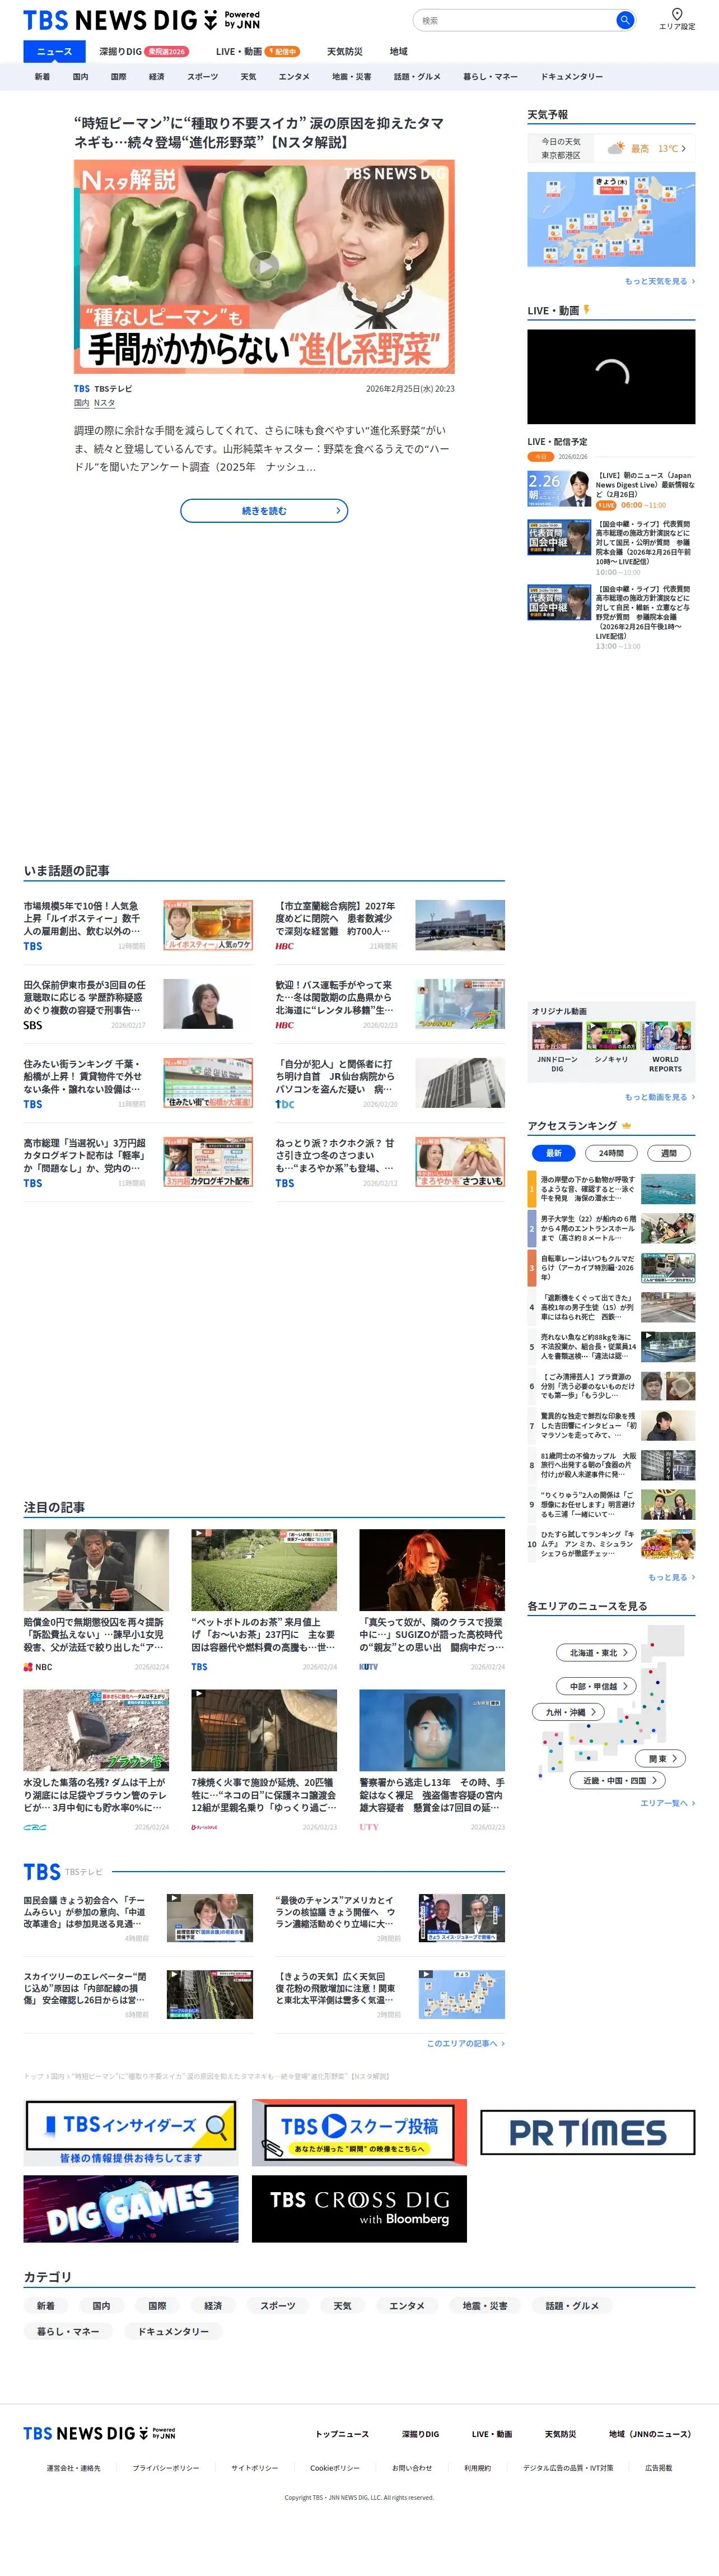719x2576 pixels.
Task: Open the WORLD REPORTS original video
Action: tap(665, 1046)
